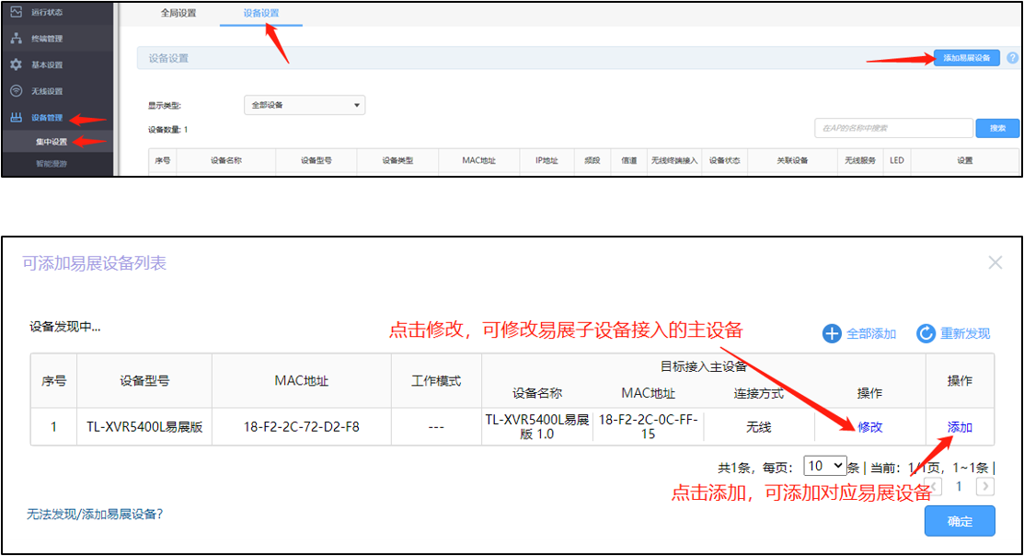The width and height of the screenshot is (1024, 556).
Task: Focus the AP name search field
Action: (892, 128)
